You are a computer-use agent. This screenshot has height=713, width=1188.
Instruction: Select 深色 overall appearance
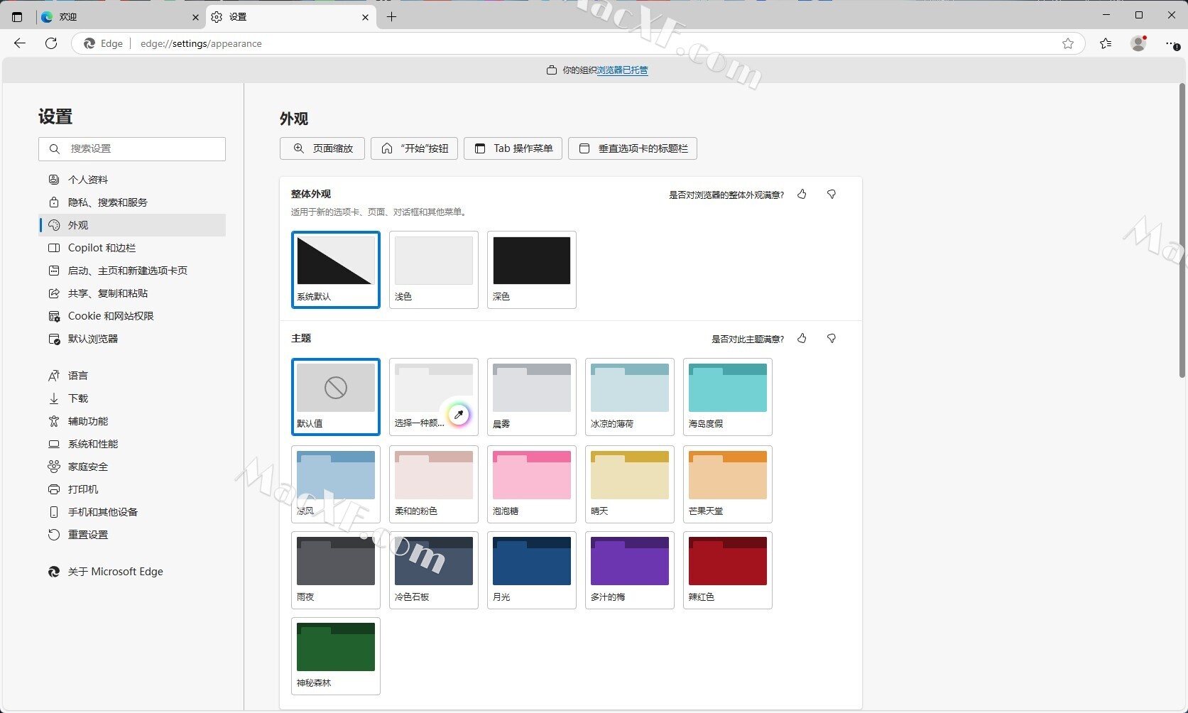click(x=532, y=270)
